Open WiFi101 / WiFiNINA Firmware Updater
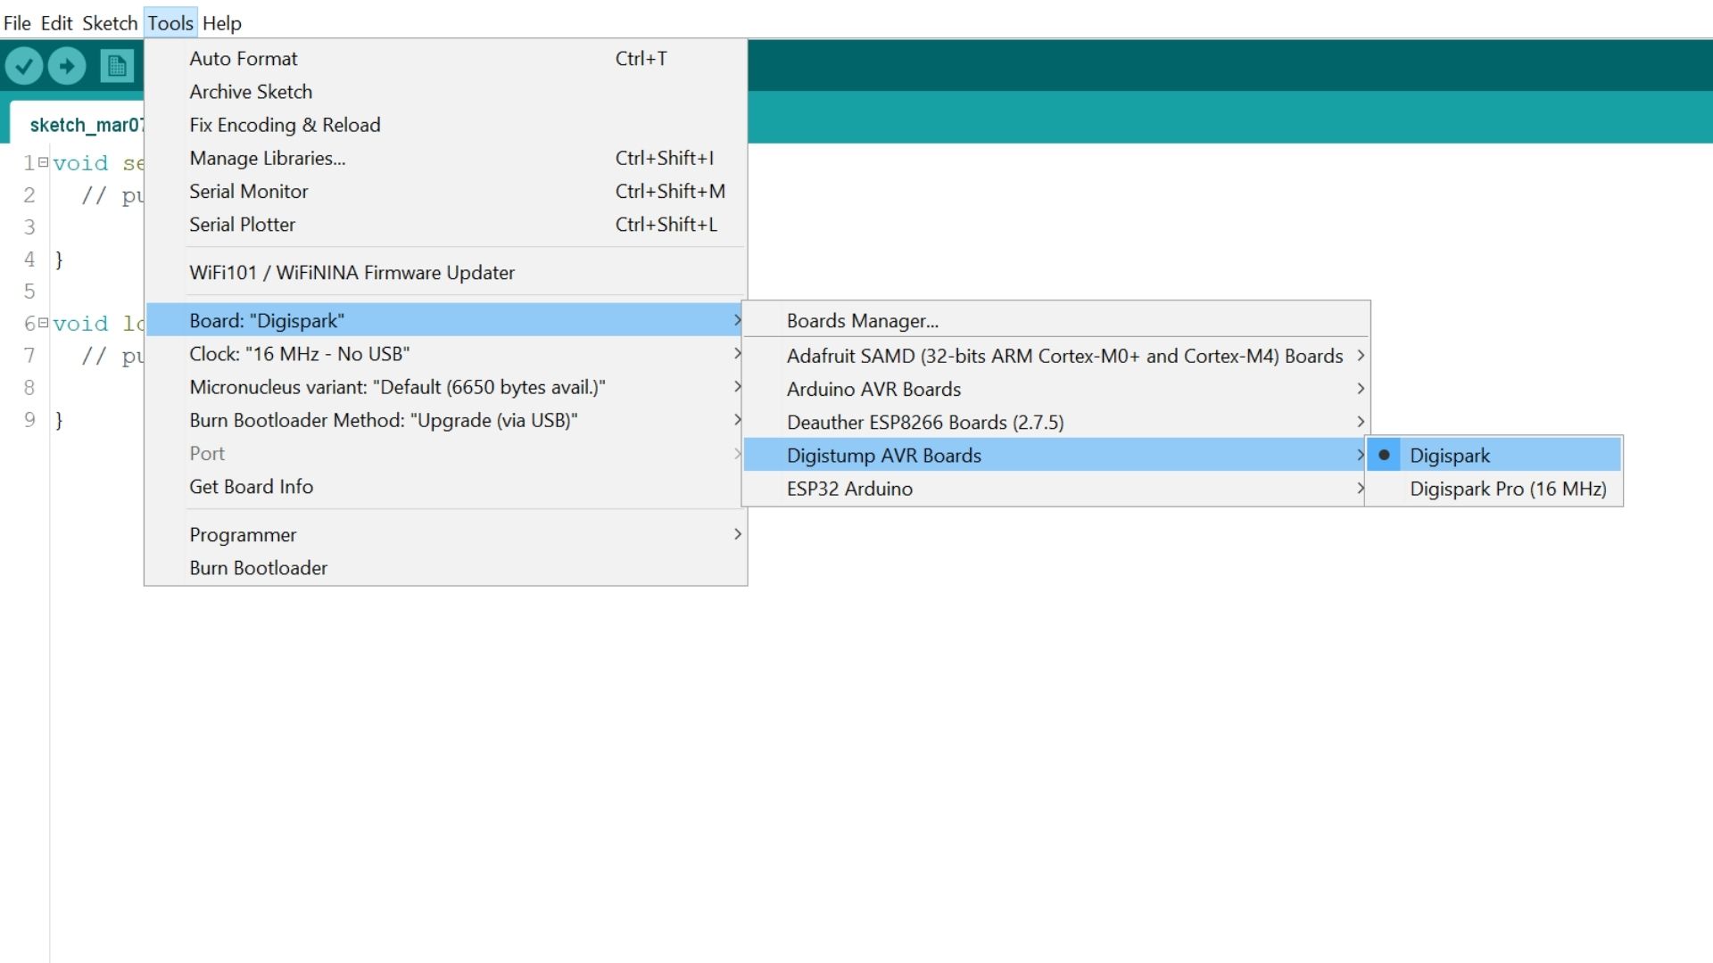 pyautogui.click(x=445, y=273)
